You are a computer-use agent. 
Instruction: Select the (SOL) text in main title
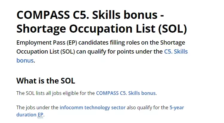click(172, 29)
